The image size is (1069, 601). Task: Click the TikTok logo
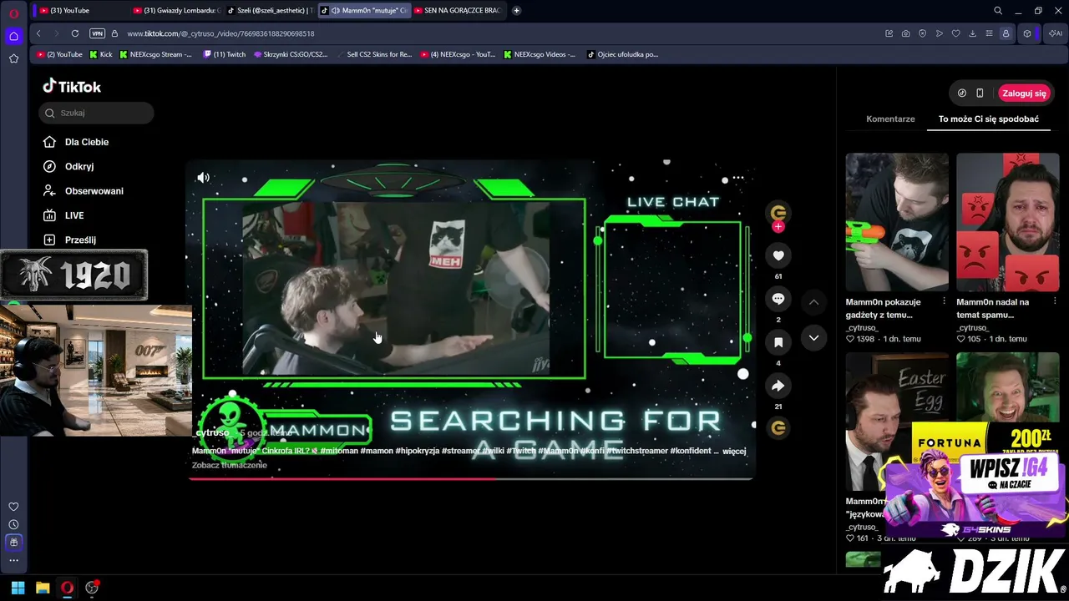click(x=72, y=86)
